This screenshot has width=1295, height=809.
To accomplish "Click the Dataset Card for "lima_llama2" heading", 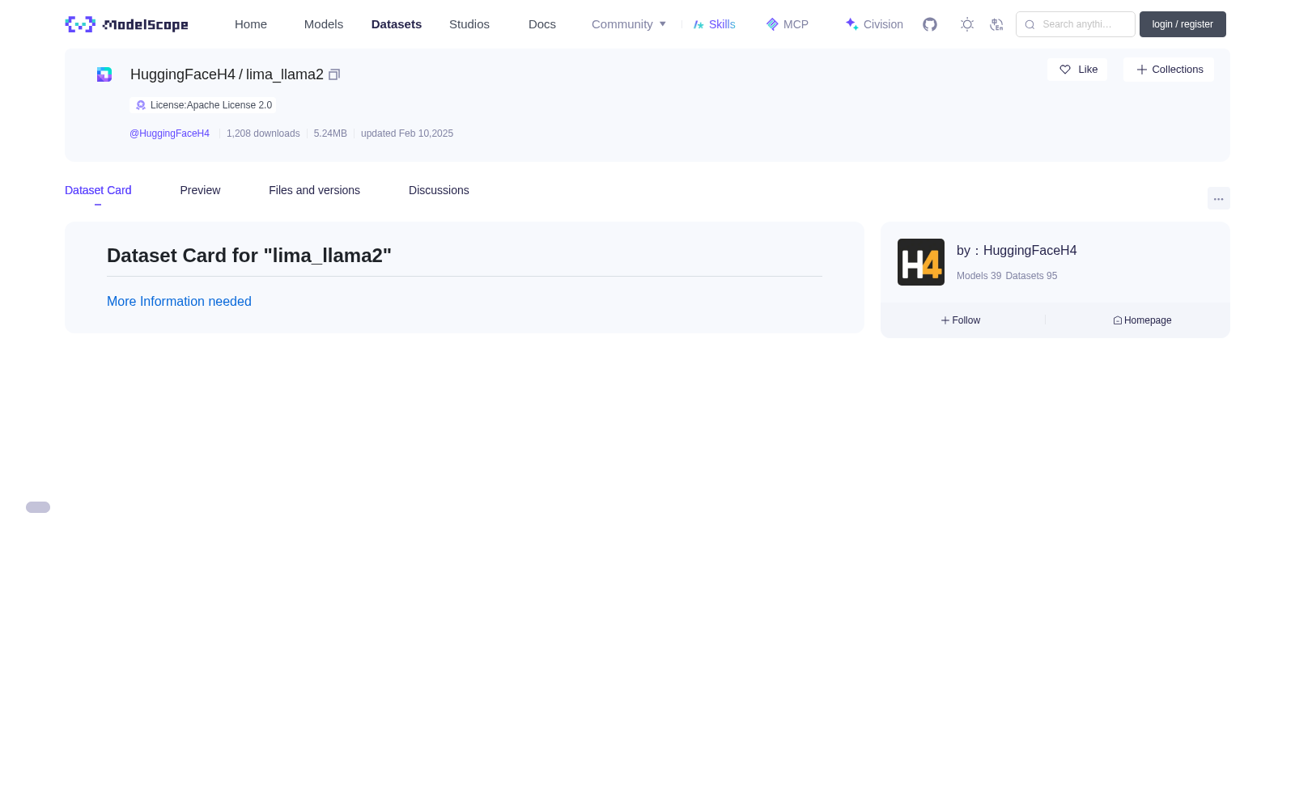I will point(249,256).
